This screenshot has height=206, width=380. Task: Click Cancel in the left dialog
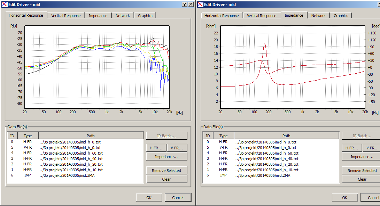(x=178, y=198)
